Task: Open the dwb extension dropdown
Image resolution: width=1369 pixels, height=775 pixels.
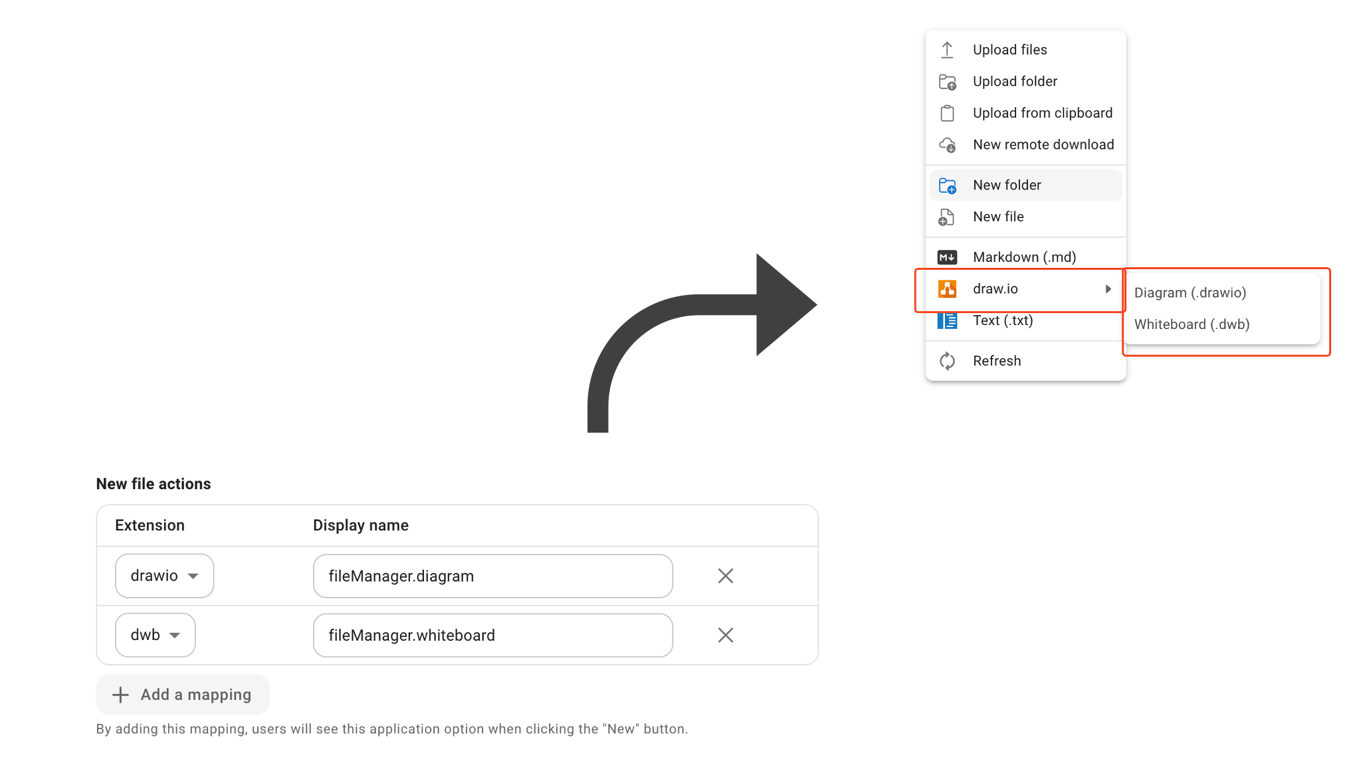Action: (x=155, y=635)
